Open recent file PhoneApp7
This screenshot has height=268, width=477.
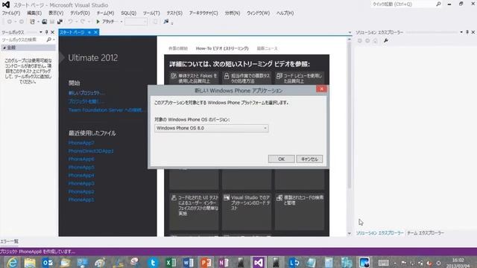tap(81, 143)
